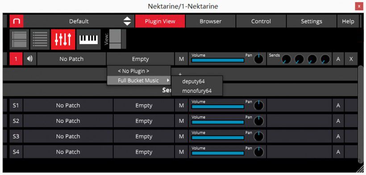
Task: Adjust the Volume slider on slot 1
Action: coord(217,61)
